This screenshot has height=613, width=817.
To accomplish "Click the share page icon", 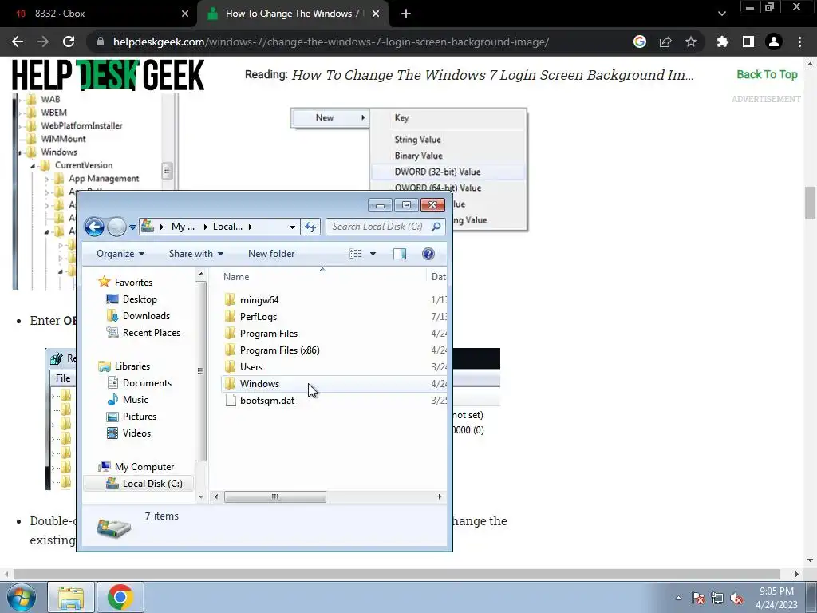I will 665,42.
